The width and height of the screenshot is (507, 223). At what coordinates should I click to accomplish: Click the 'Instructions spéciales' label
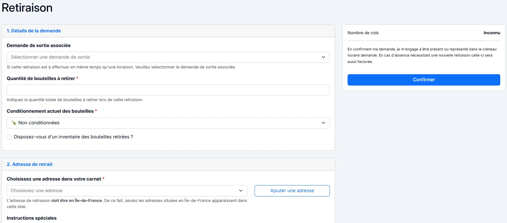click(x=32, y=218)
